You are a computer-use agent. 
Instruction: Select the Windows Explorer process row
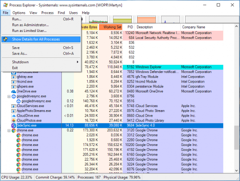pos(173,67)
